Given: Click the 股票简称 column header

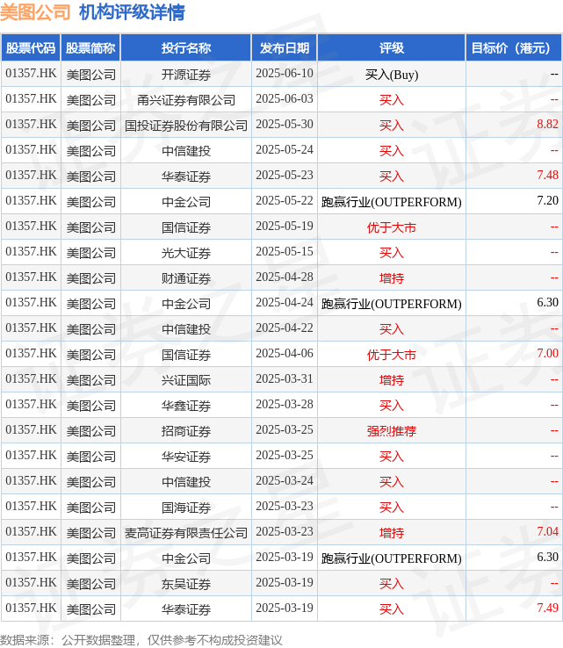Looking at the screenshot, I should coord(90,48).
